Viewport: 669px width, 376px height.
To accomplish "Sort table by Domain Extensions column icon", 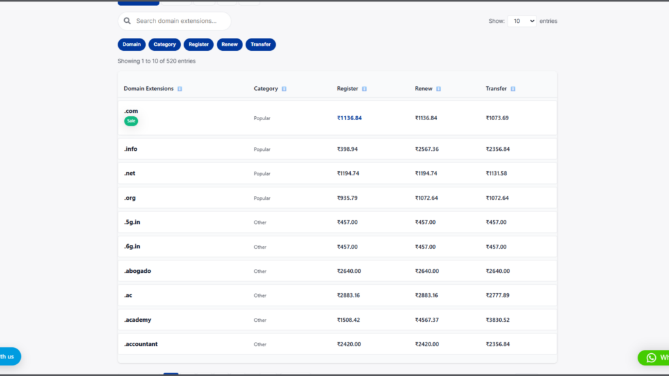I will tap(180, 89).
